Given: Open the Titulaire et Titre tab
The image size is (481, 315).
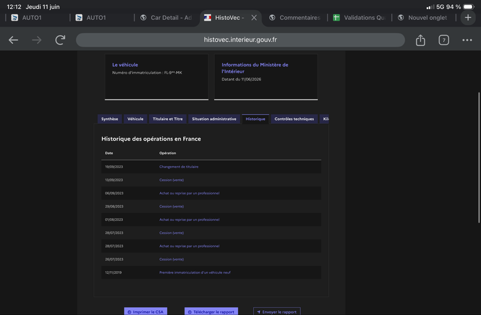Looking at the screenshot, I should (168, 119).
